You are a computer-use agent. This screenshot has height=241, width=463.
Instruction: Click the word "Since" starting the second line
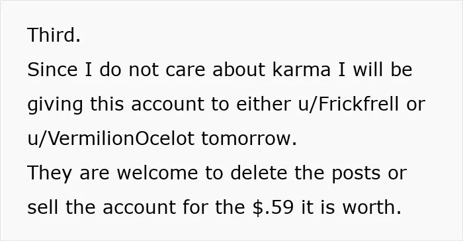[x=52, y=70]
